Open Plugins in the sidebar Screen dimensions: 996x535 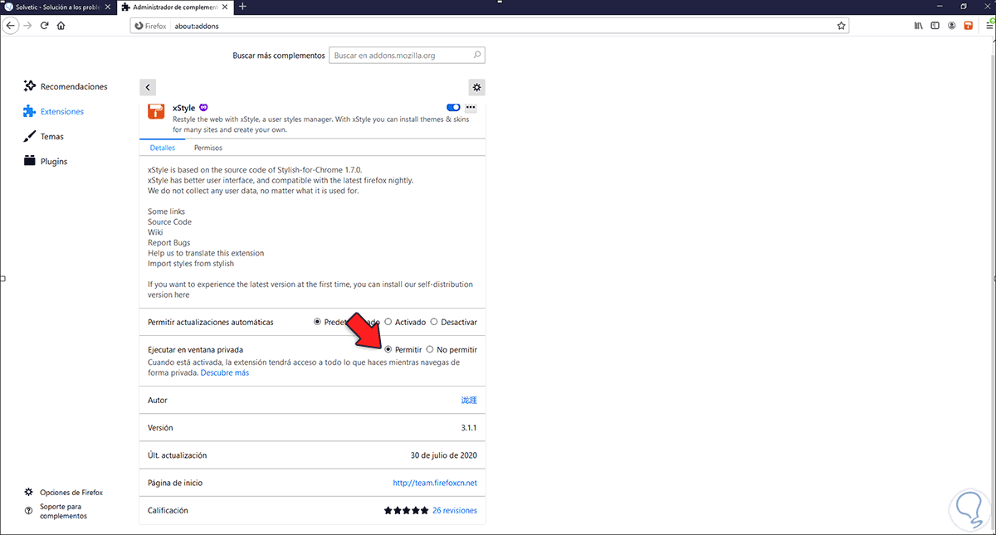[46, 161]
